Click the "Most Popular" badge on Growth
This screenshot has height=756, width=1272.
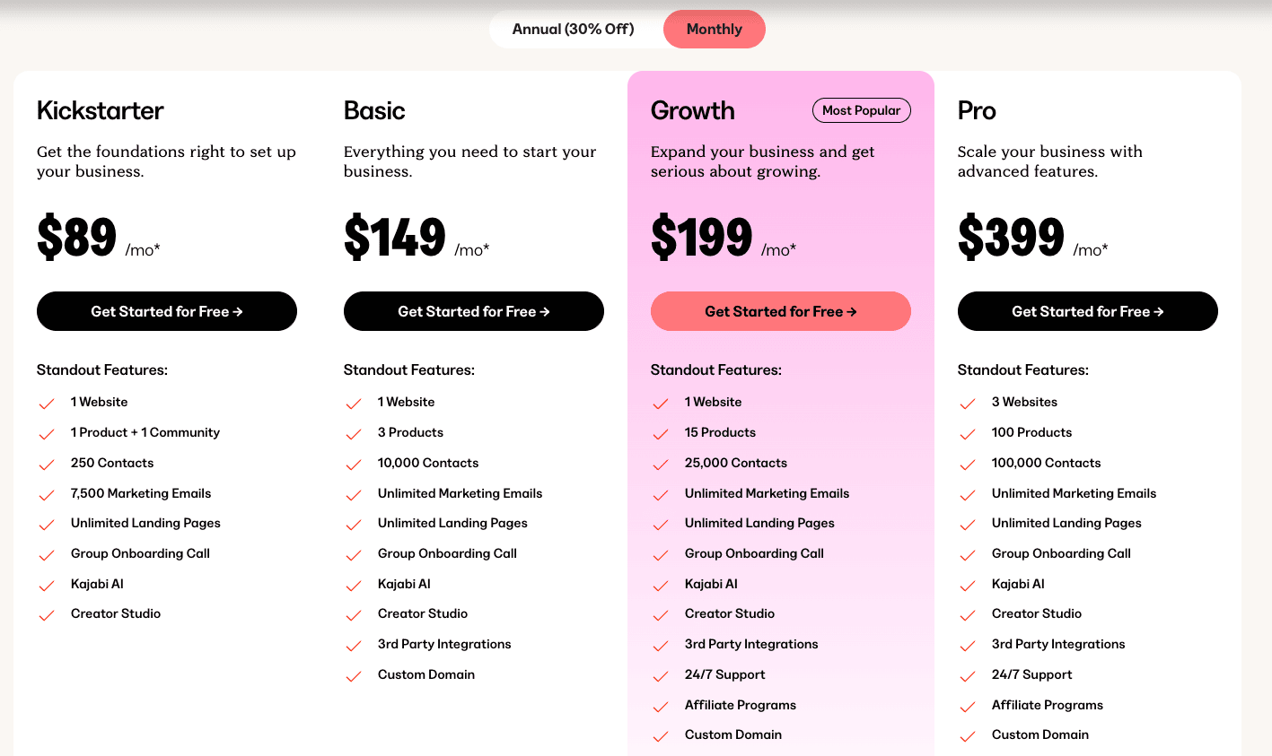click(861, 110)
